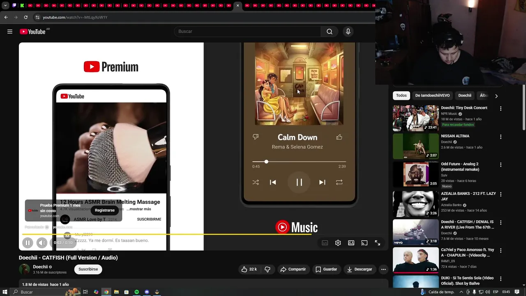526x296 pixels.
Task: Open the taskbar volume speaker icon
Action: coord(487,292)
